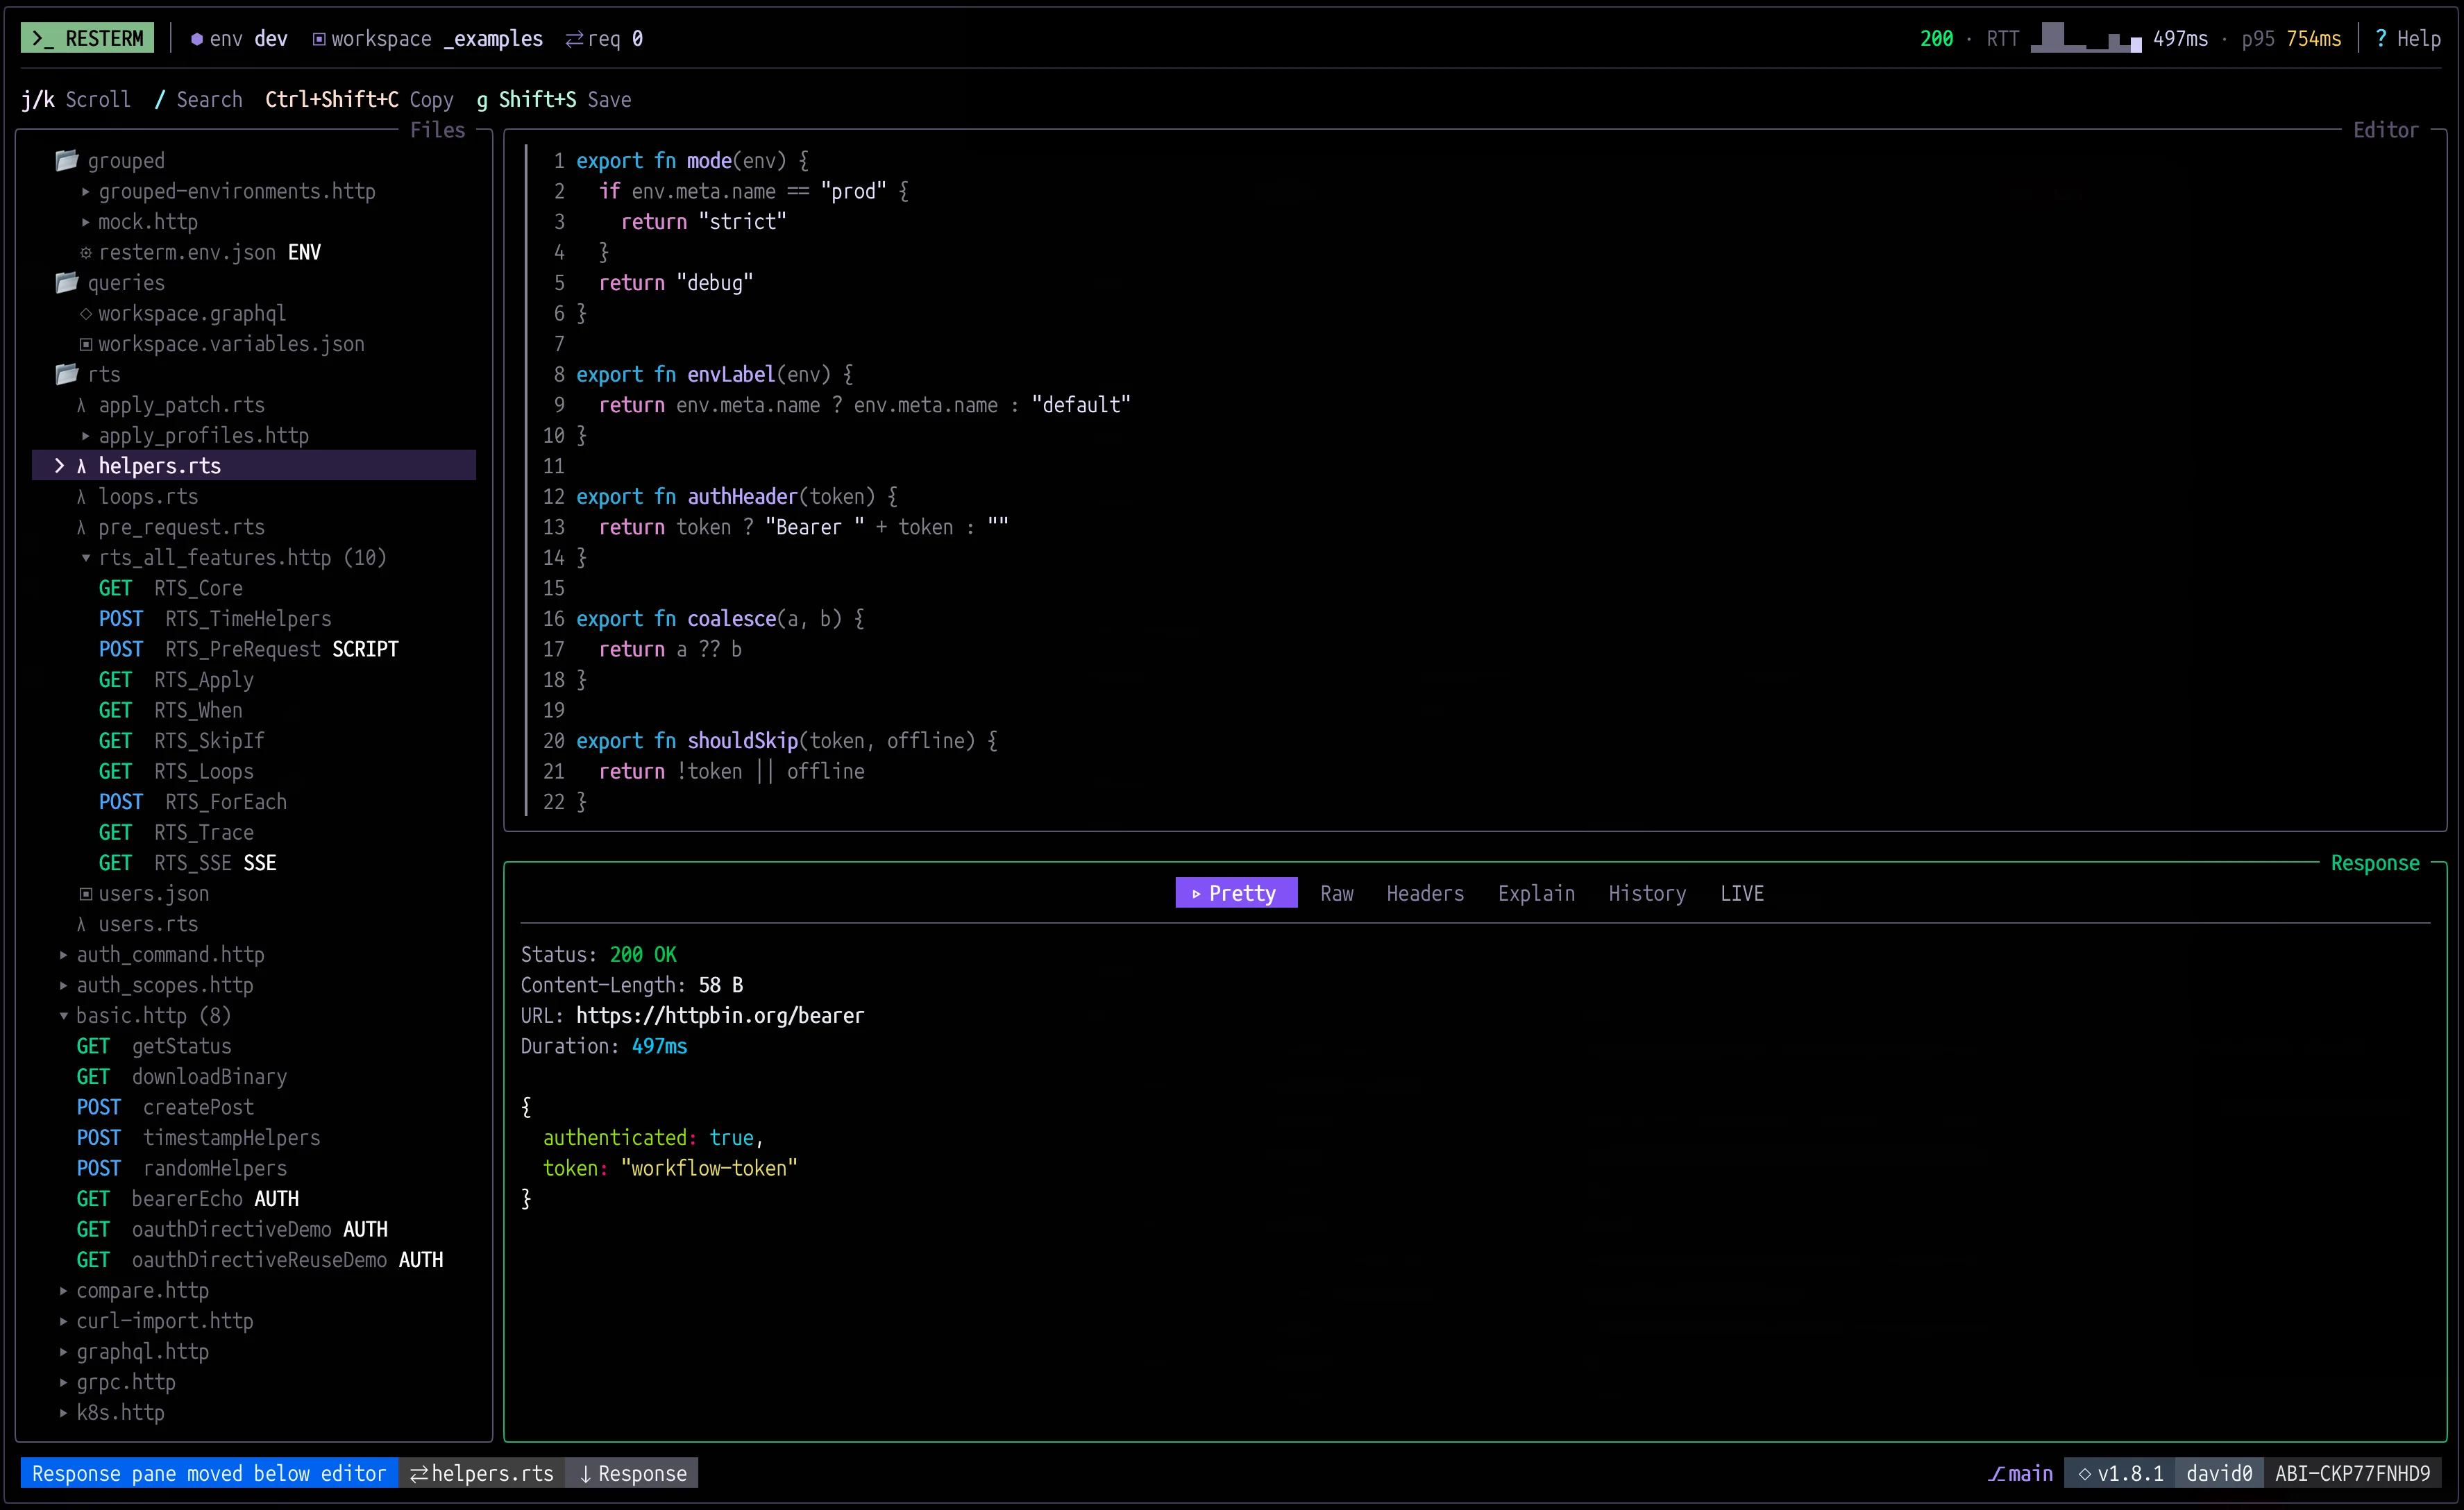2464x1510 pixels.
Task: Click the 200 status code in header
Action: pyautogui.click(x=1937, y=38)
